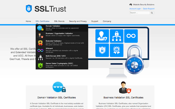The image size is (175, 109).
Task: Open the SSL Certificates menu
Action: click(43, 21)
